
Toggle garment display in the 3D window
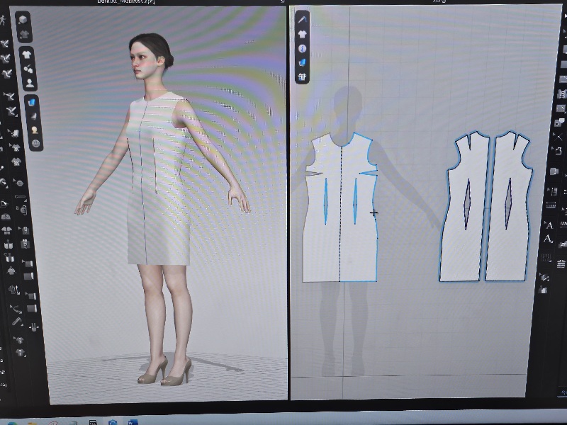27,55
